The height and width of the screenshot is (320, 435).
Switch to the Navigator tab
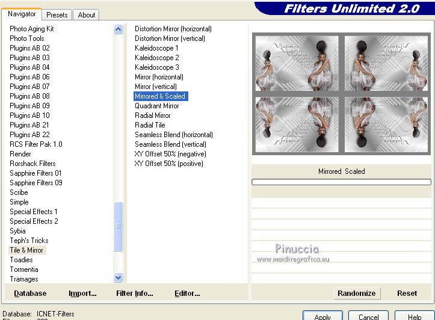click(x=22, y=14)
